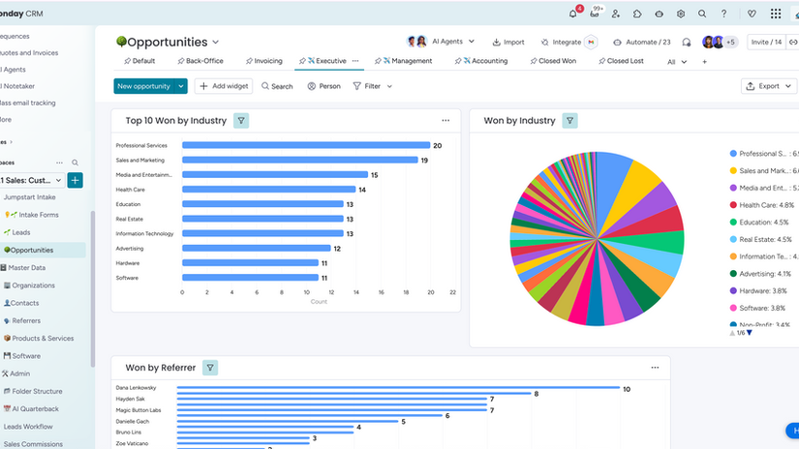The height and width of the screenshot is (449, 799).
Task: Click the Dana Lenkowsky bar showing 10
Action: [398, 388]
